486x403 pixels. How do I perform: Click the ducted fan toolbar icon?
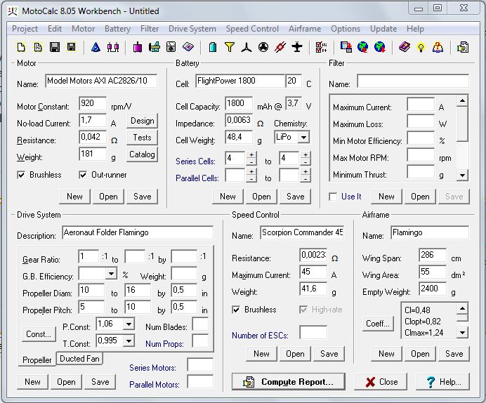tap(263, 47)
